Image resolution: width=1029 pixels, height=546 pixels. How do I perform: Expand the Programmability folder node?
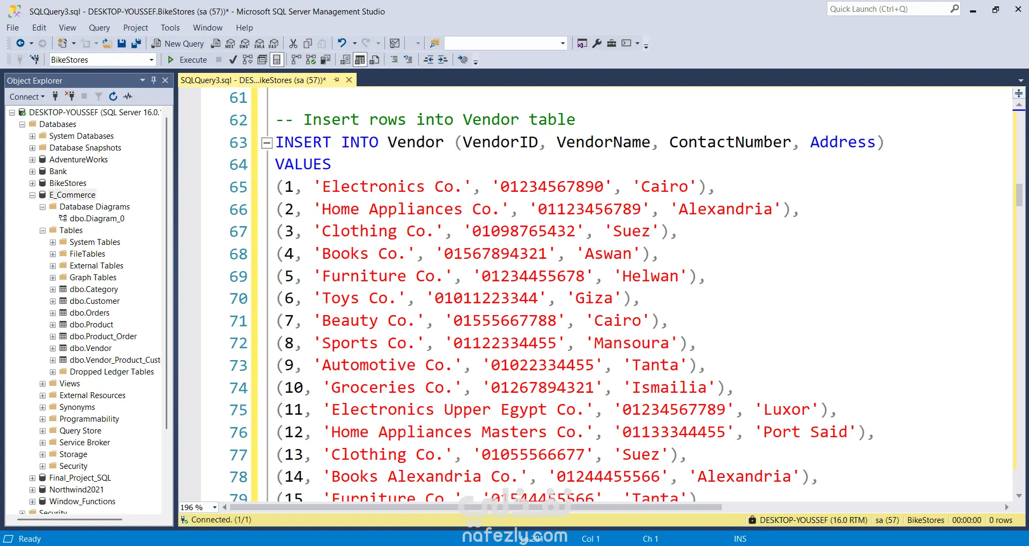[43, 419]
